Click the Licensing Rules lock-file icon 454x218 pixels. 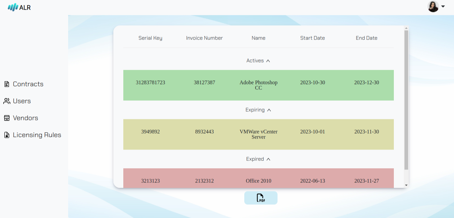pyautogui.click(x=7, y=135)
